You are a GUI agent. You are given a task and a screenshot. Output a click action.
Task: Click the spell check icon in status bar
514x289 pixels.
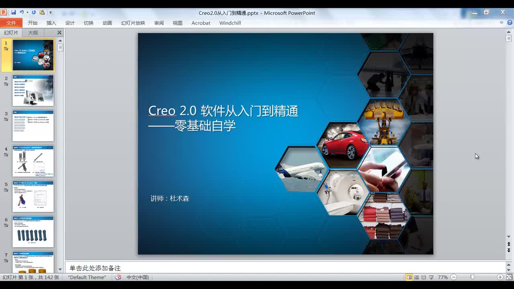[x=118, y=277]
